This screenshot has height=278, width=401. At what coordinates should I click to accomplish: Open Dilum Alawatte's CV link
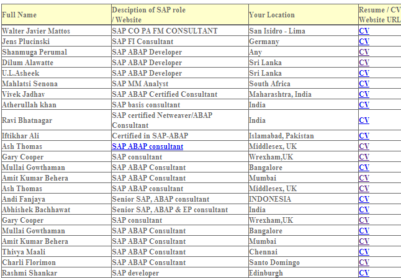tap(364, 63)
